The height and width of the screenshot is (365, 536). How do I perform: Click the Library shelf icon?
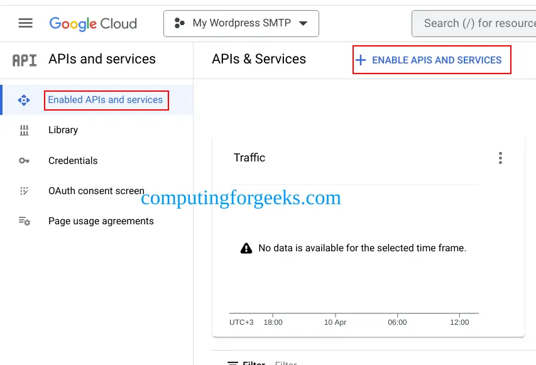[24, 130]
